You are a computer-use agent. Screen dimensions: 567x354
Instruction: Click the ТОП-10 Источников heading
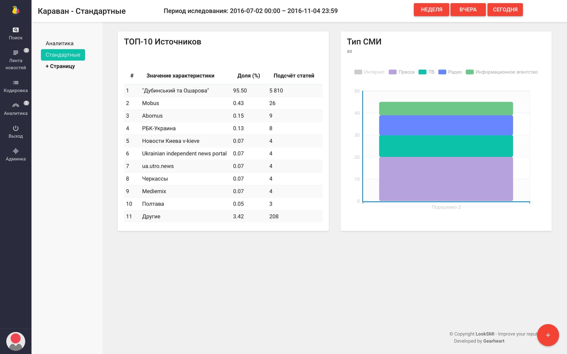(x=162, y=42)
